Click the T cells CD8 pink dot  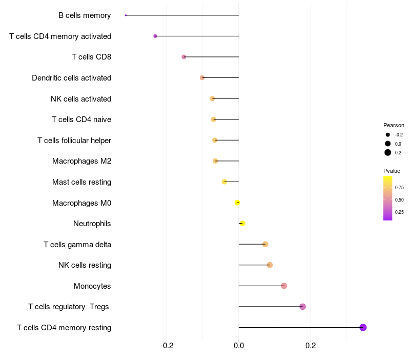184,57
